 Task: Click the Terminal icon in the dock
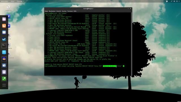point(4,46)
